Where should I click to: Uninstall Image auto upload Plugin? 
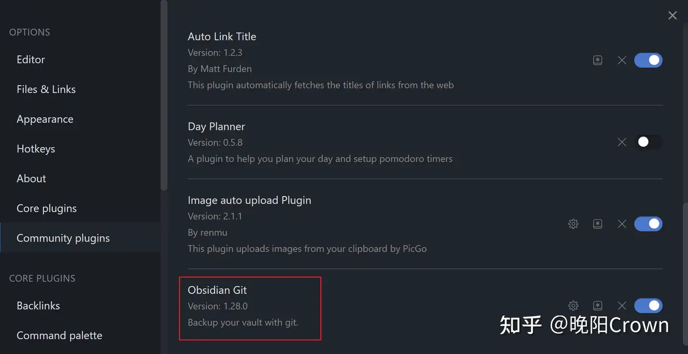coord(622,224)
